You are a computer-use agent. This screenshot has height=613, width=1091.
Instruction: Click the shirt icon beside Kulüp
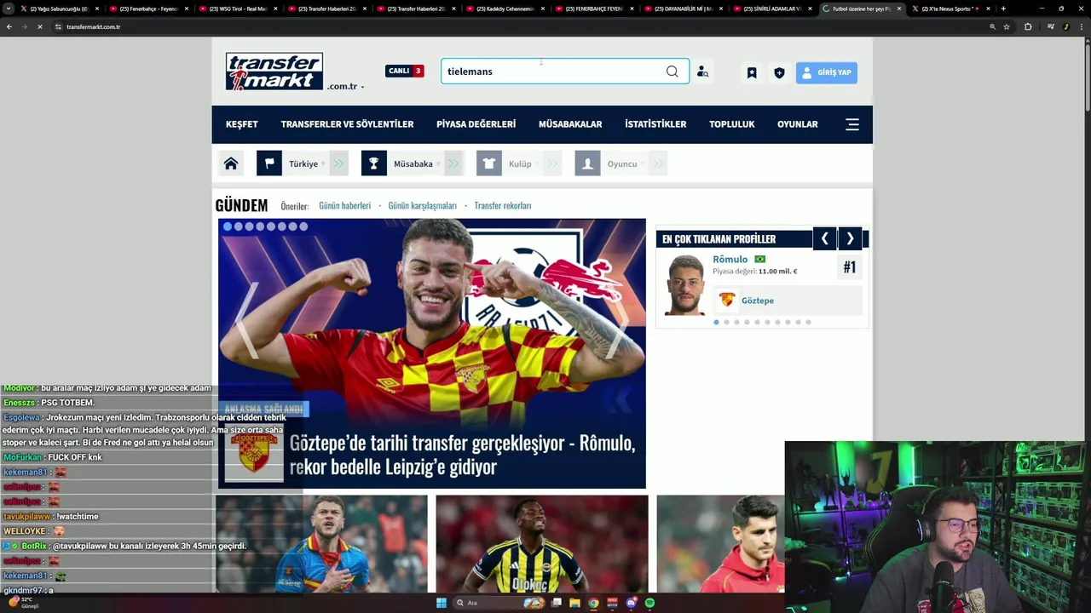[489, 163]
